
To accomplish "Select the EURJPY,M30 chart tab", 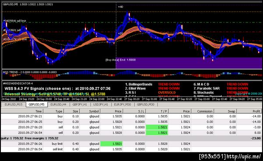I will 122,104.
